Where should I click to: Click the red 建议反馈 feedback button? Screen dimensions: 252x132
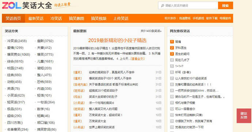[244, 116]
